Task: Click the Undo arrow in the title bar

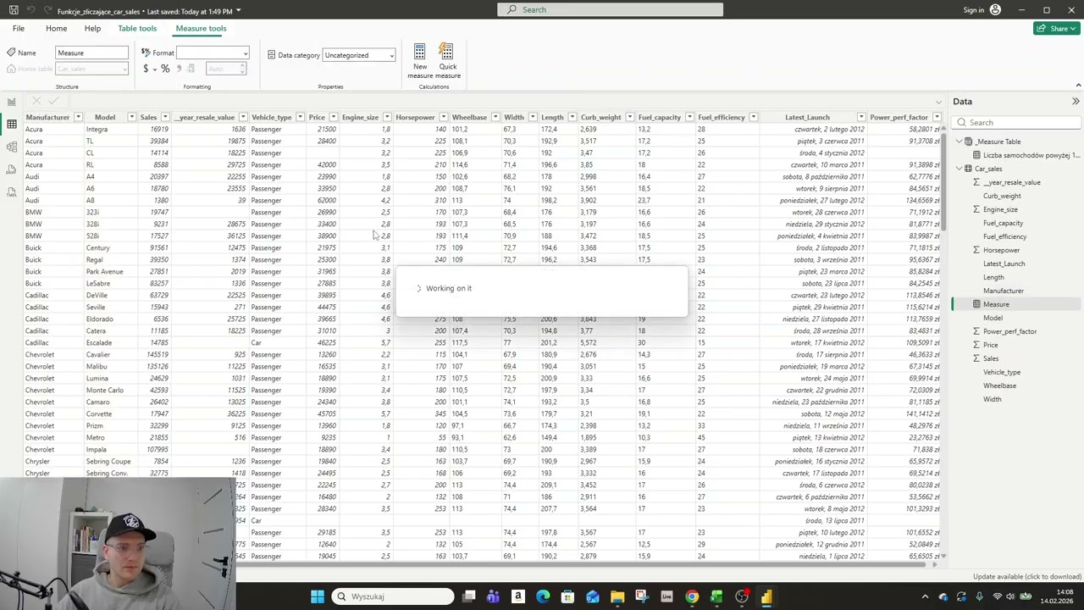Action: pos(30,10)
